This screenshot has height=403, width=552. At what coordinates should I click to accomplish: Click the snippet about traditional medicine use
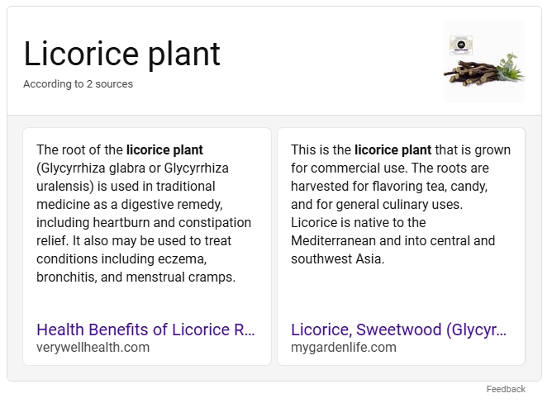click(x=144, y=213)
